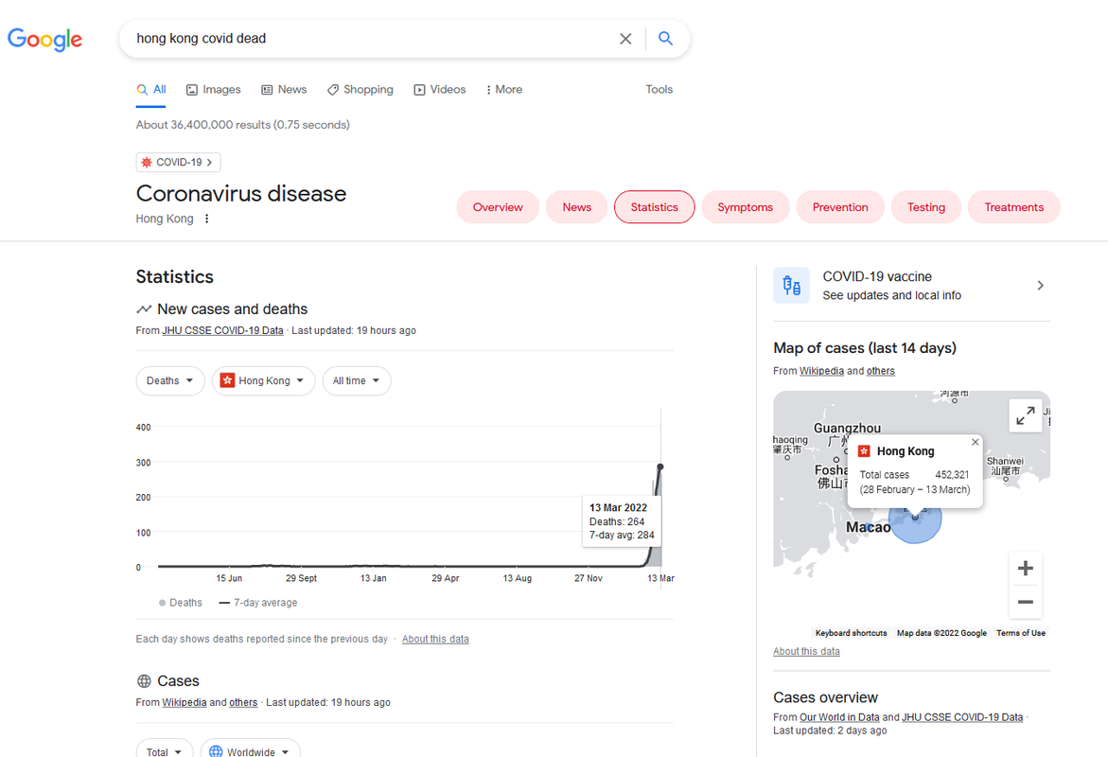Click inside the search input field

click(x=367, y=39)
